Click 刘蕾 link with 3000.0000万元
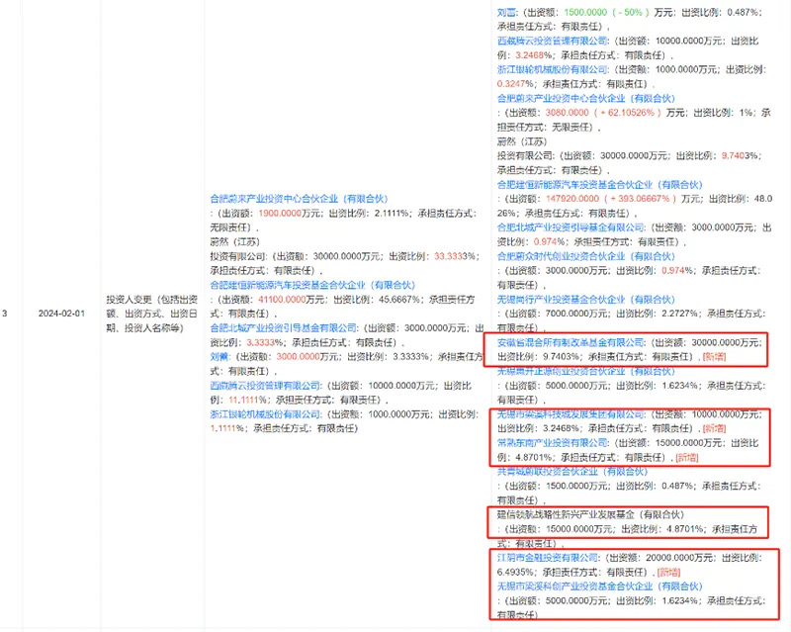Viewport: 791px width, 632px height. (219, 357)
